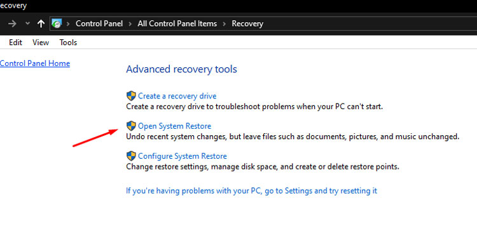
Task: Click shield icon beside Configure System Restore
Action: [131, 156]
